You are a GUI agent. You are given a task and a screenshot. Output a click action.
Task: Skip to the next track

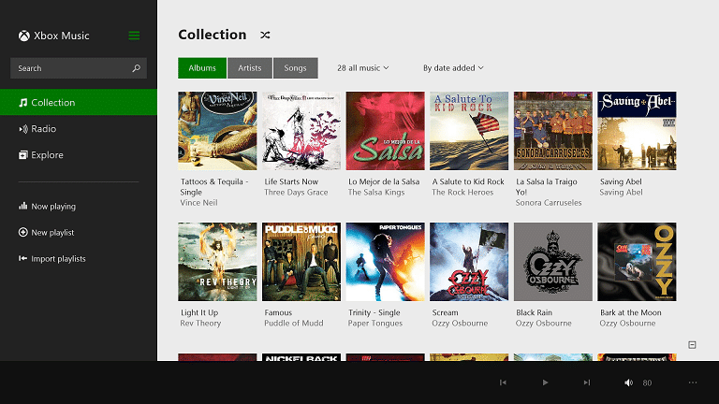click(x=586, y=382)
